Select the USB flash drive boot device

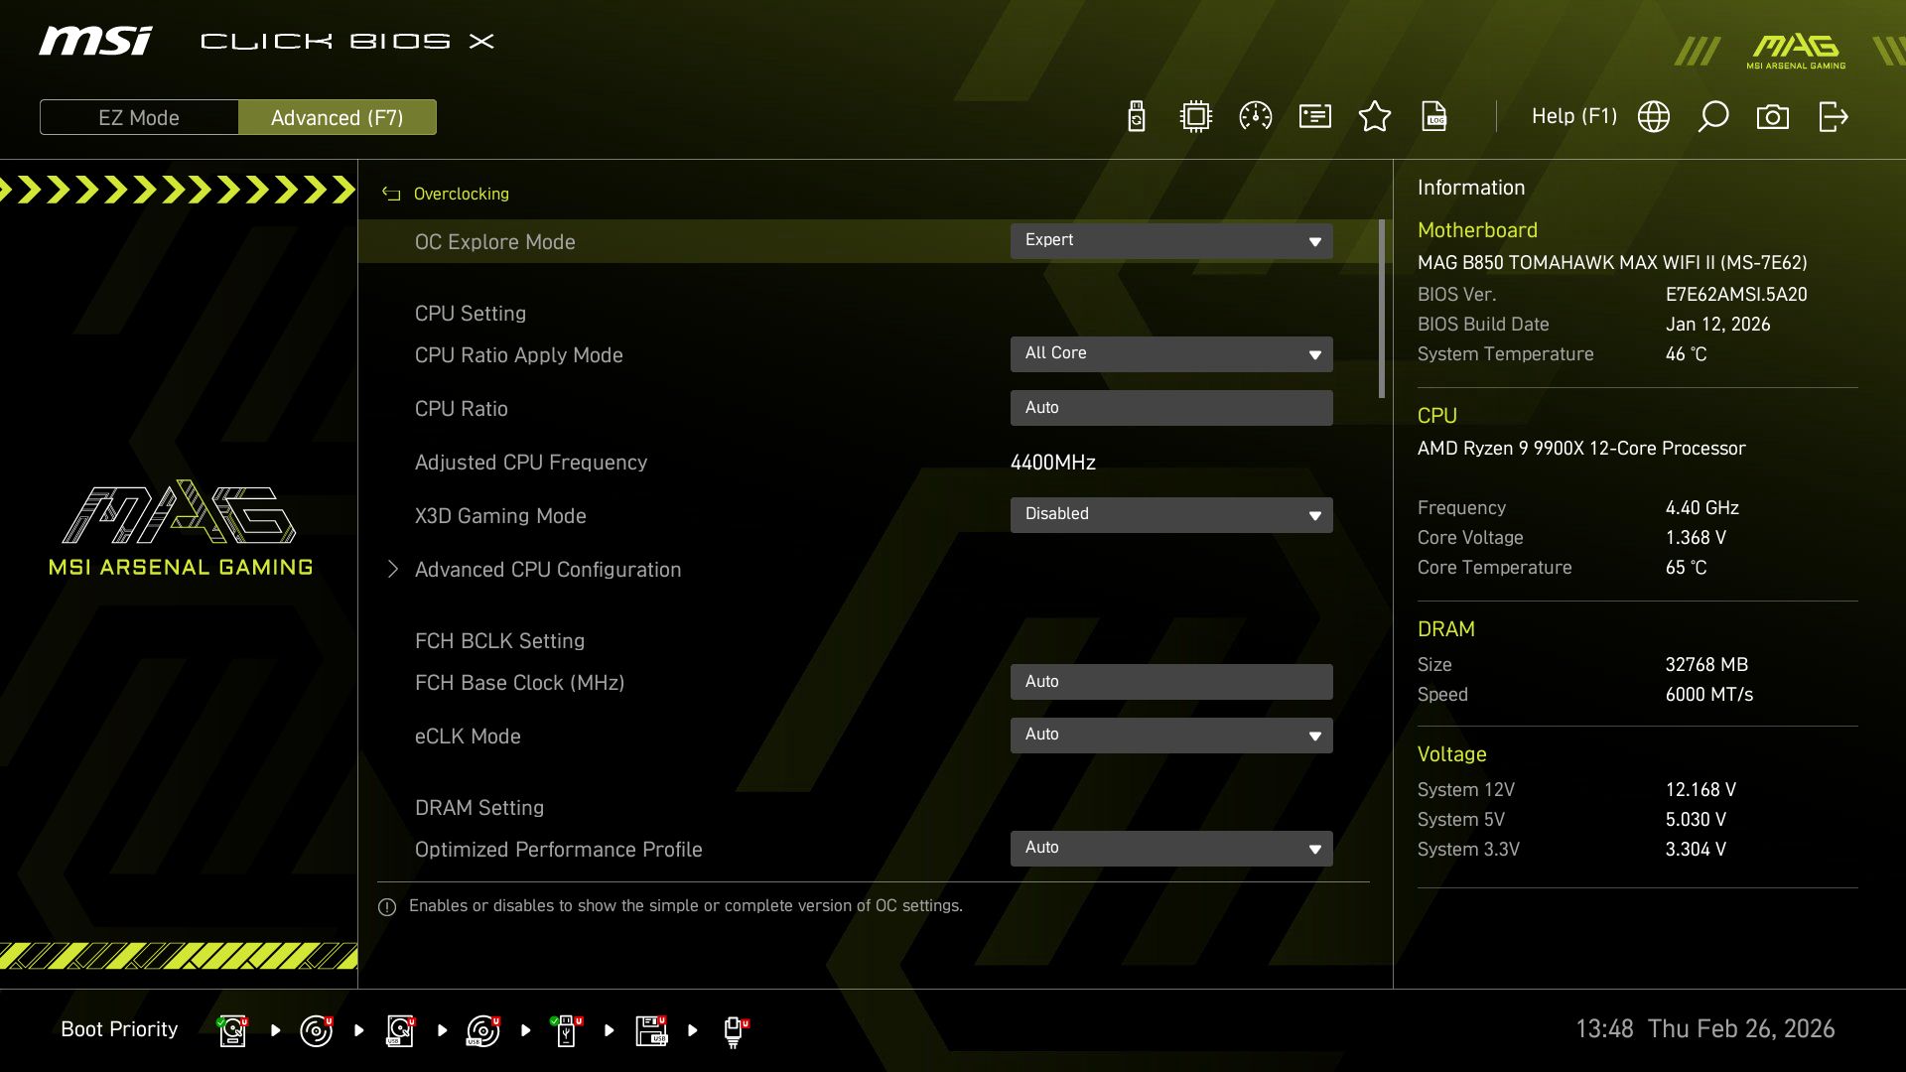pos(566,1030)
